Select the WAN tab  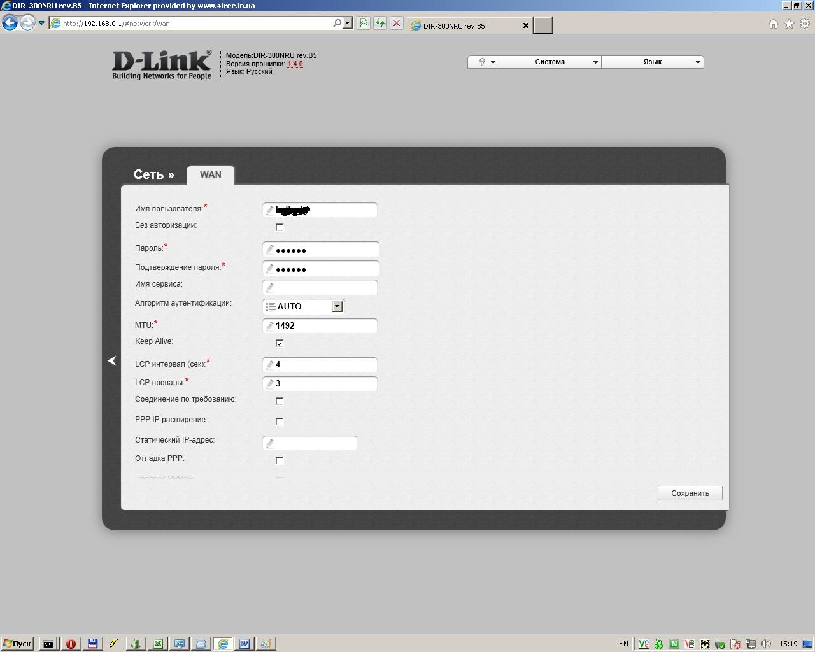pos(211,174)
